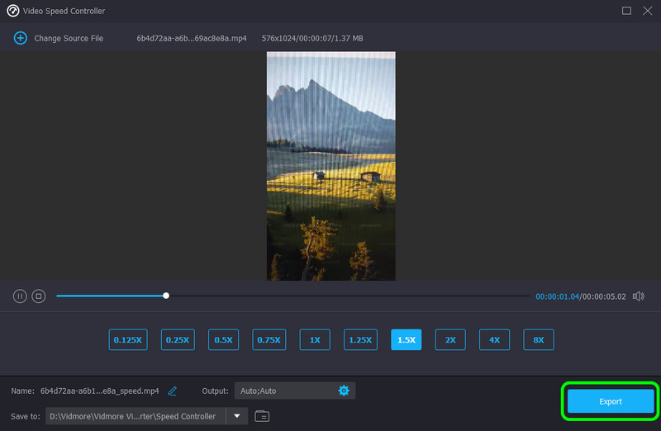The image size is (661, 431).
Task: Click the Output Auto;Auto field
Action: (x=283, y=391)
